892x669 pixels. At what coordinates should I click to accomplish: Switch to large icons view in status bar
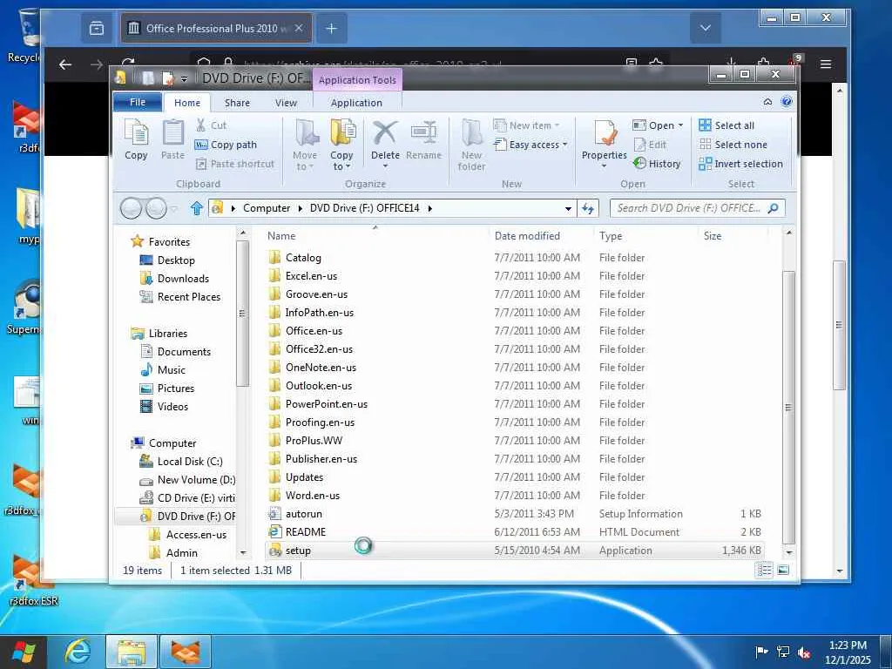[783, 570]
